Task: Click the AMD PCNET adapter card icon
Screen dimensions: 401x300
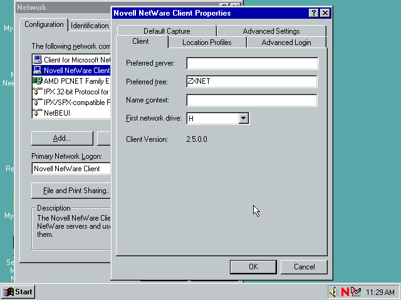Action: (38, 81)
